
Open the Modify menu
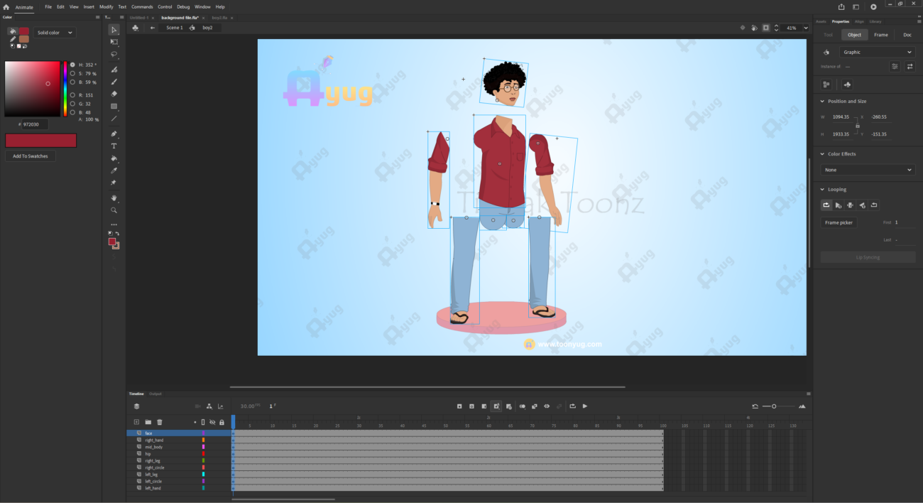pyautogui.click(x=106, y=6)
